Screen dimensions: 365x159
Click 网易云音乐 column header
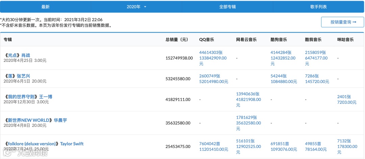246,40
